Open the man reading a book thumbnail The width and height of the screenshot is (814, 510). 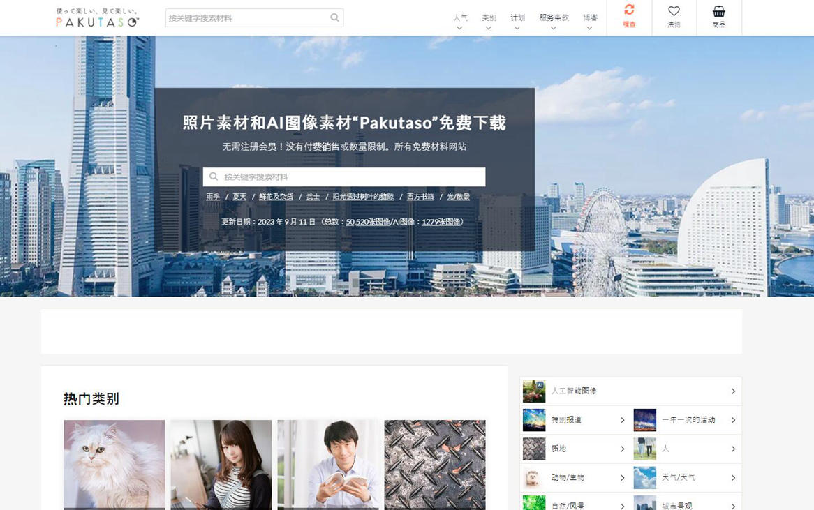[328, 465]
